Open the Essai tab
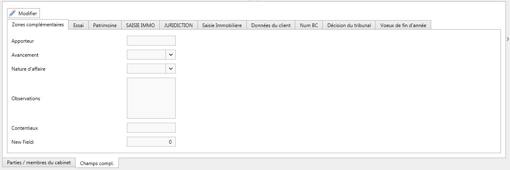Viewport: 510px width, 170px height. (x=78, y=25)
